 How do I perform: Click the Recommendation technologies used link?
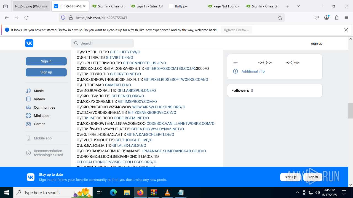tap(48, 153)
